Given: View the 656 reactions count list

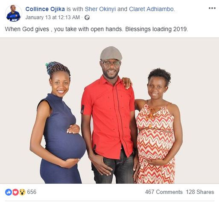Looking at the screenshot, I should click(32, 192).
